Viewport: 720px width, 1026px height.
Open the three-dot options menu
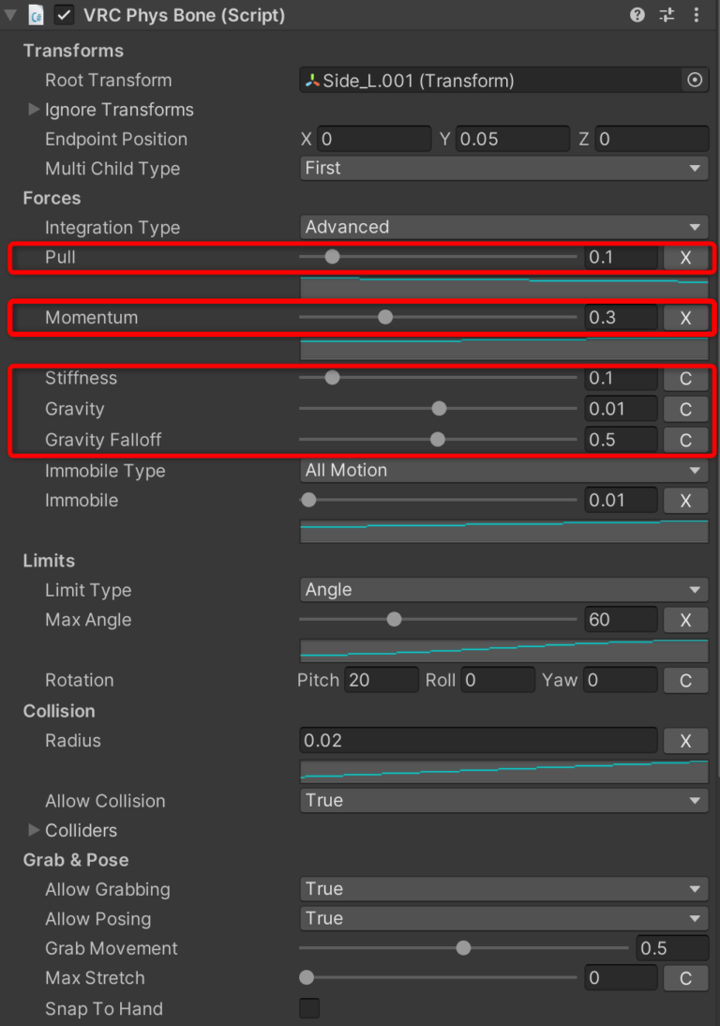(x=697, y=15)
